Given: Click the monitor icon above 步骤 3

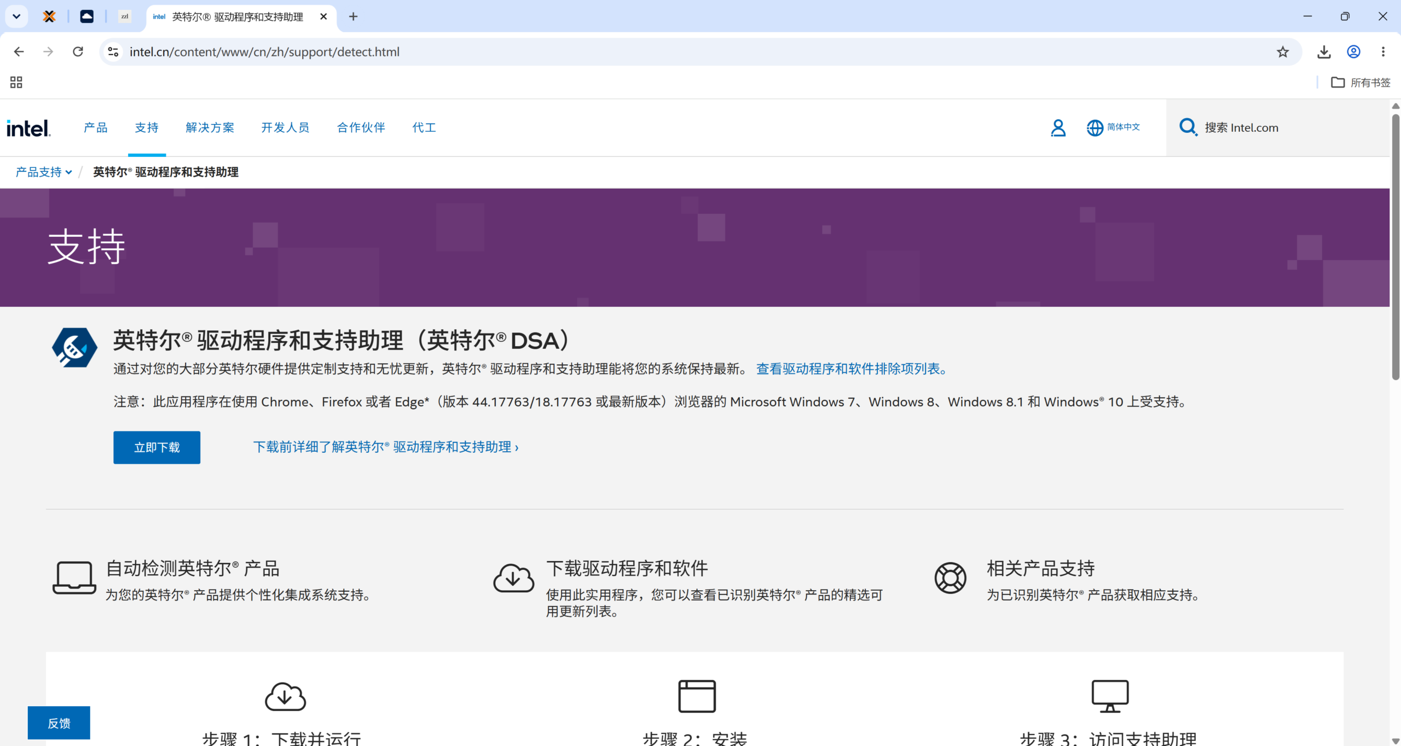Looking at the screenshot, I should click(x=1110, y=696).
